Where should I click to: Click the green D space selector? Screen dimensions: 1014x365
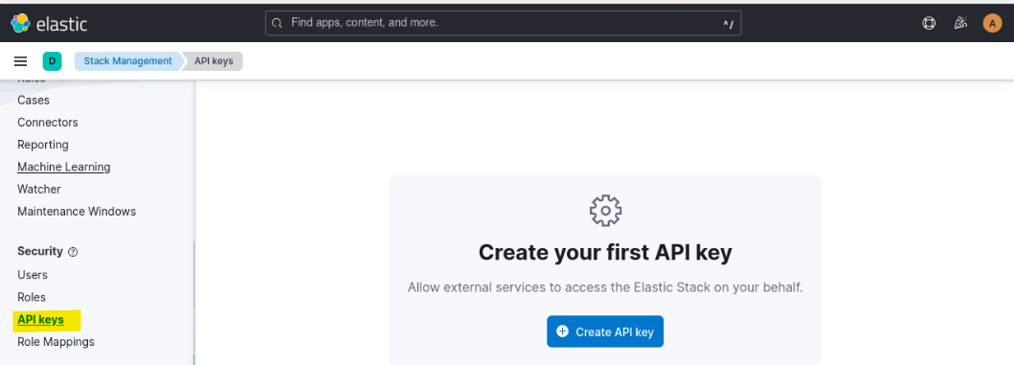click(x=53, y=61)
